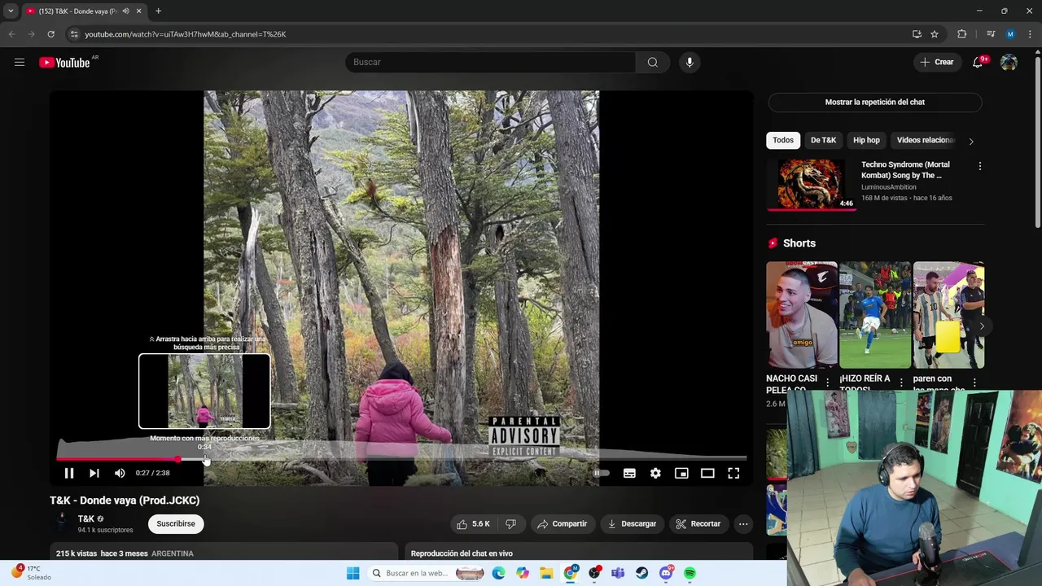1042x586 pixels.
Task: Bookmark this page with the star
Action: 935,34
